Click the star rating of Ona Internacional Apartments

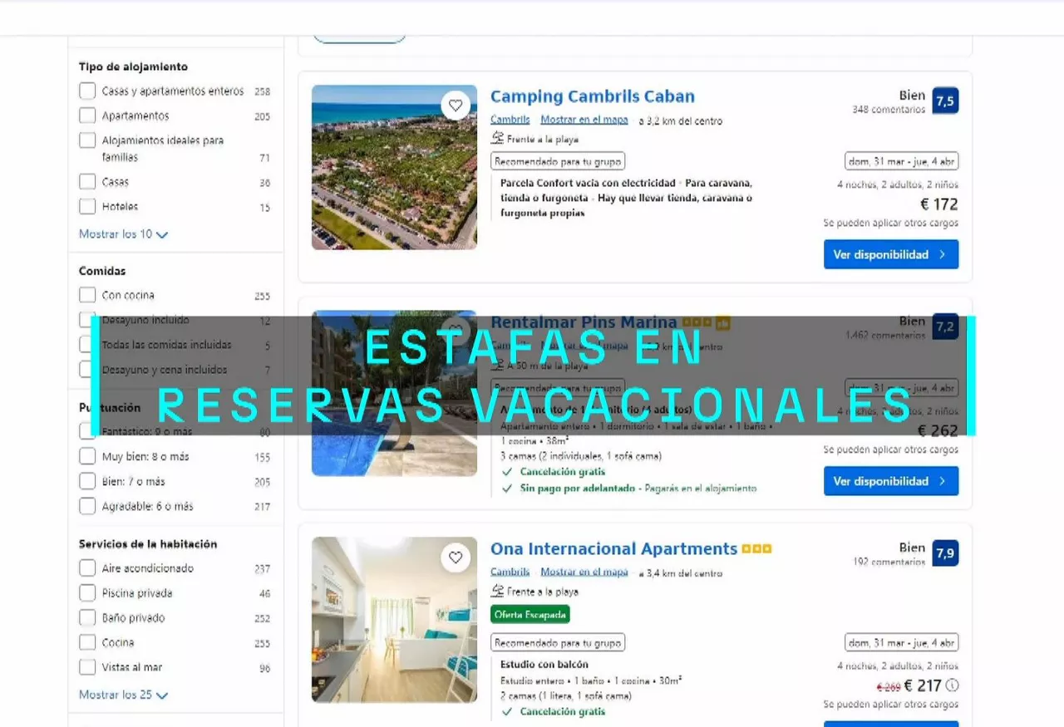click(757, 549)
